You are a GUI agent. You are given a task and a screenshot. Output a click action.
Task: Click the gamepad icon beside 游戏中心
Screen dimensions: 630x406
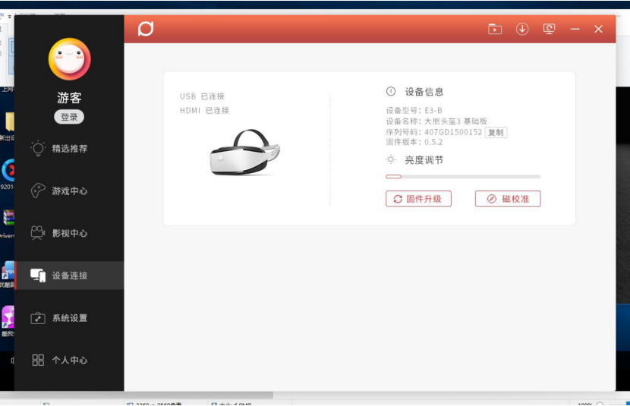click(x=38, y=190)
